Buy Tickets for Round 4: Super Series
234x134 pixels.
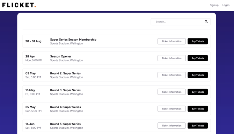[198, 109]
